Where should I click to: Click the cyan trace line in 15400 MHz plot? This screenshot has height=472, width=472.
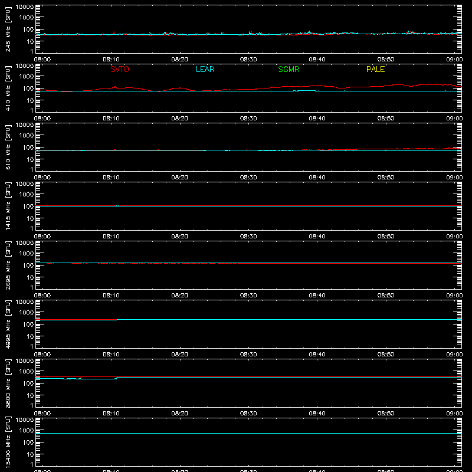coord(248,434)
